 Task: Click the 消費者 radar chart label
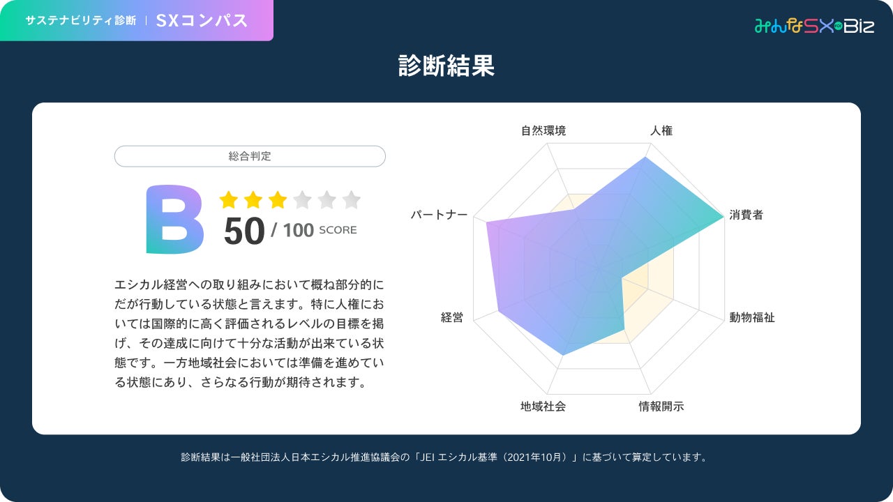(x=746, y=215)
